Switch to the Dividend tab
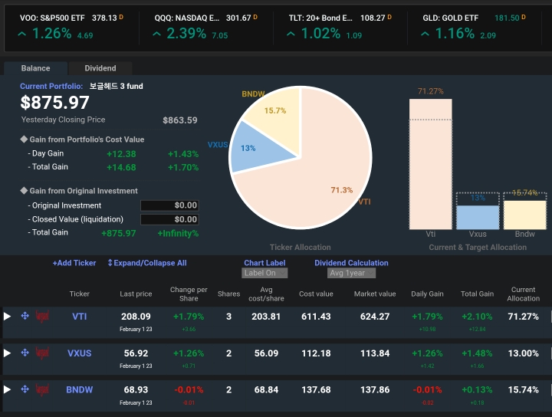Viewport: 552px width, 417px height. [x=100, y=68]
